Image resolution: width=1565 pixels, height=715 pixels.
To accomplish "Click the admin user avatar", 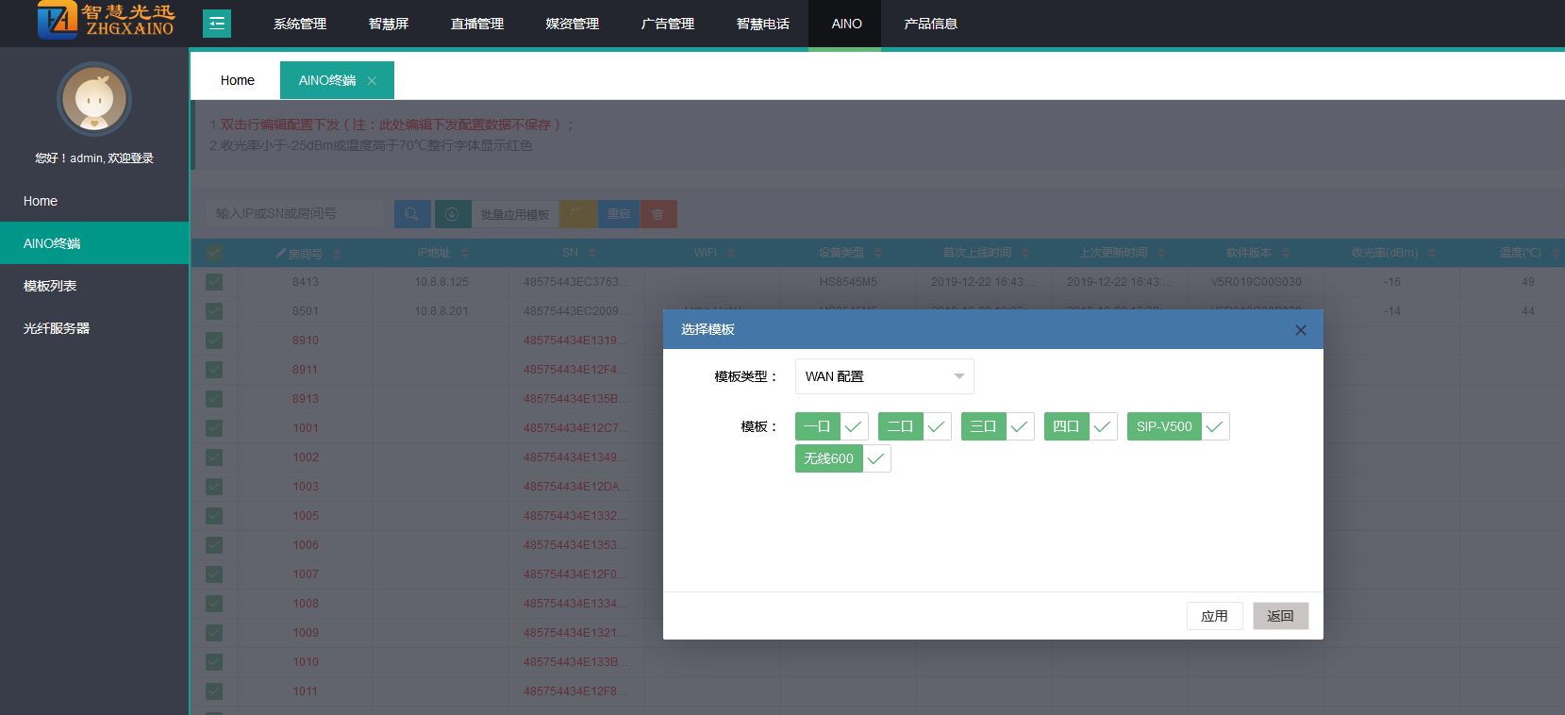I will [94, 99].
